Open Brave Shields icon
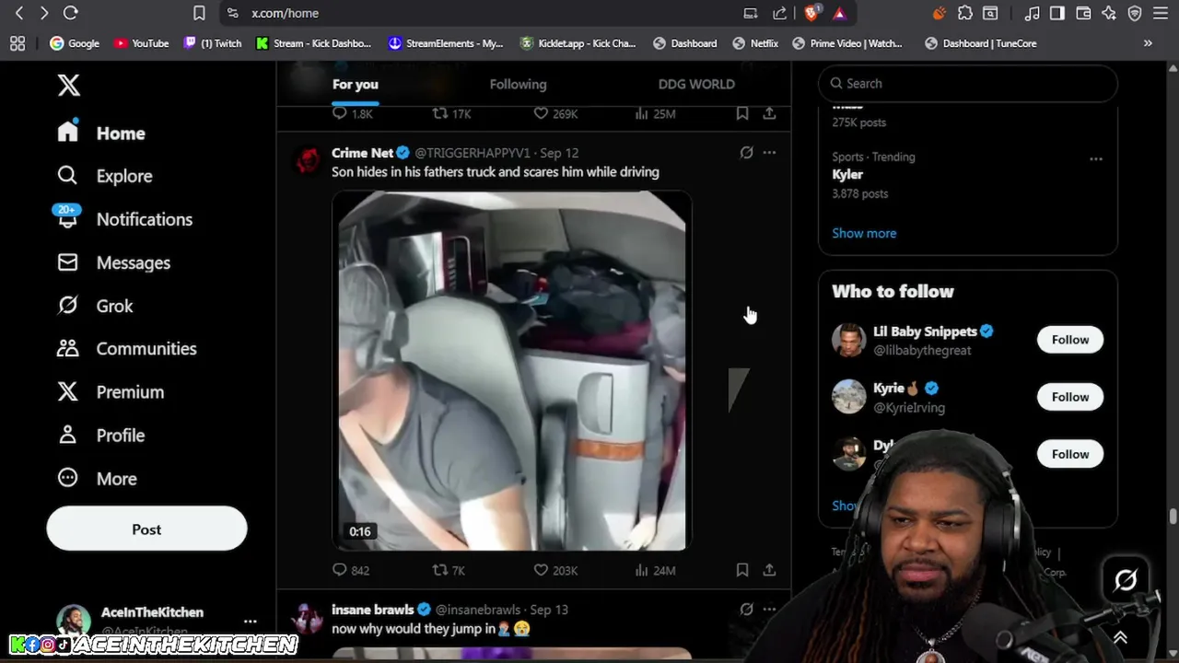 point(811,13)
